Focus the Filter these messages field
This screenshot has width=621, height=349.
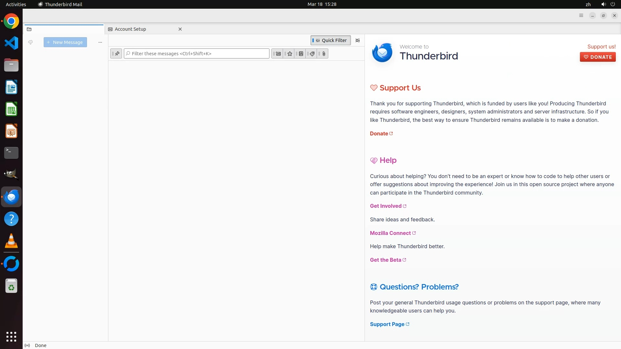click(x=199, y=54)
